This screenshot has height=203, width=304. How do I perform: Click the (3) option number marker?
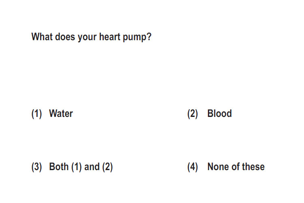click(x=36, y=167)
